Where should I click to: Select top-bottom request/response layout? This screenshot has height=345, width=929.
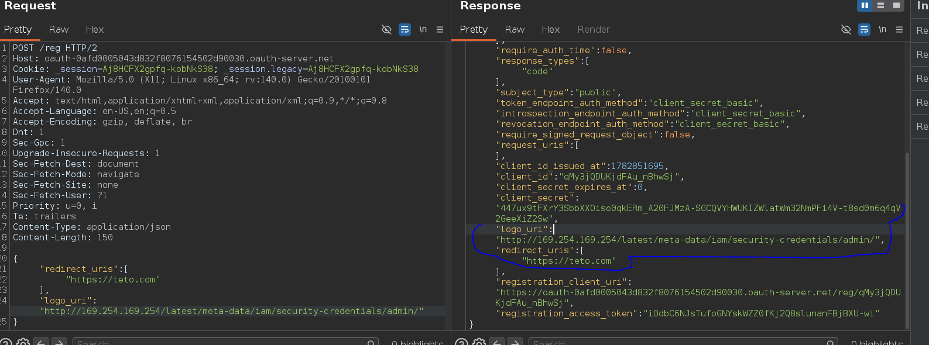pyautogui.click(x=880, y=5)
